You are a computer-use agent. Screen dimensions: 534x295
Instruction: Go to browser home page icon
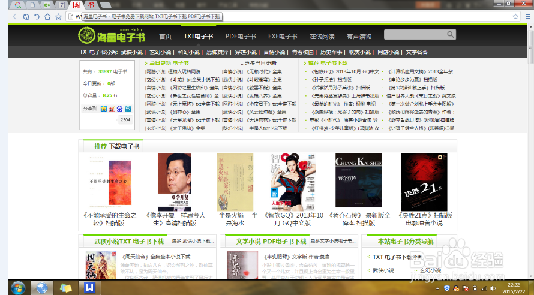[x=47, y=16]
